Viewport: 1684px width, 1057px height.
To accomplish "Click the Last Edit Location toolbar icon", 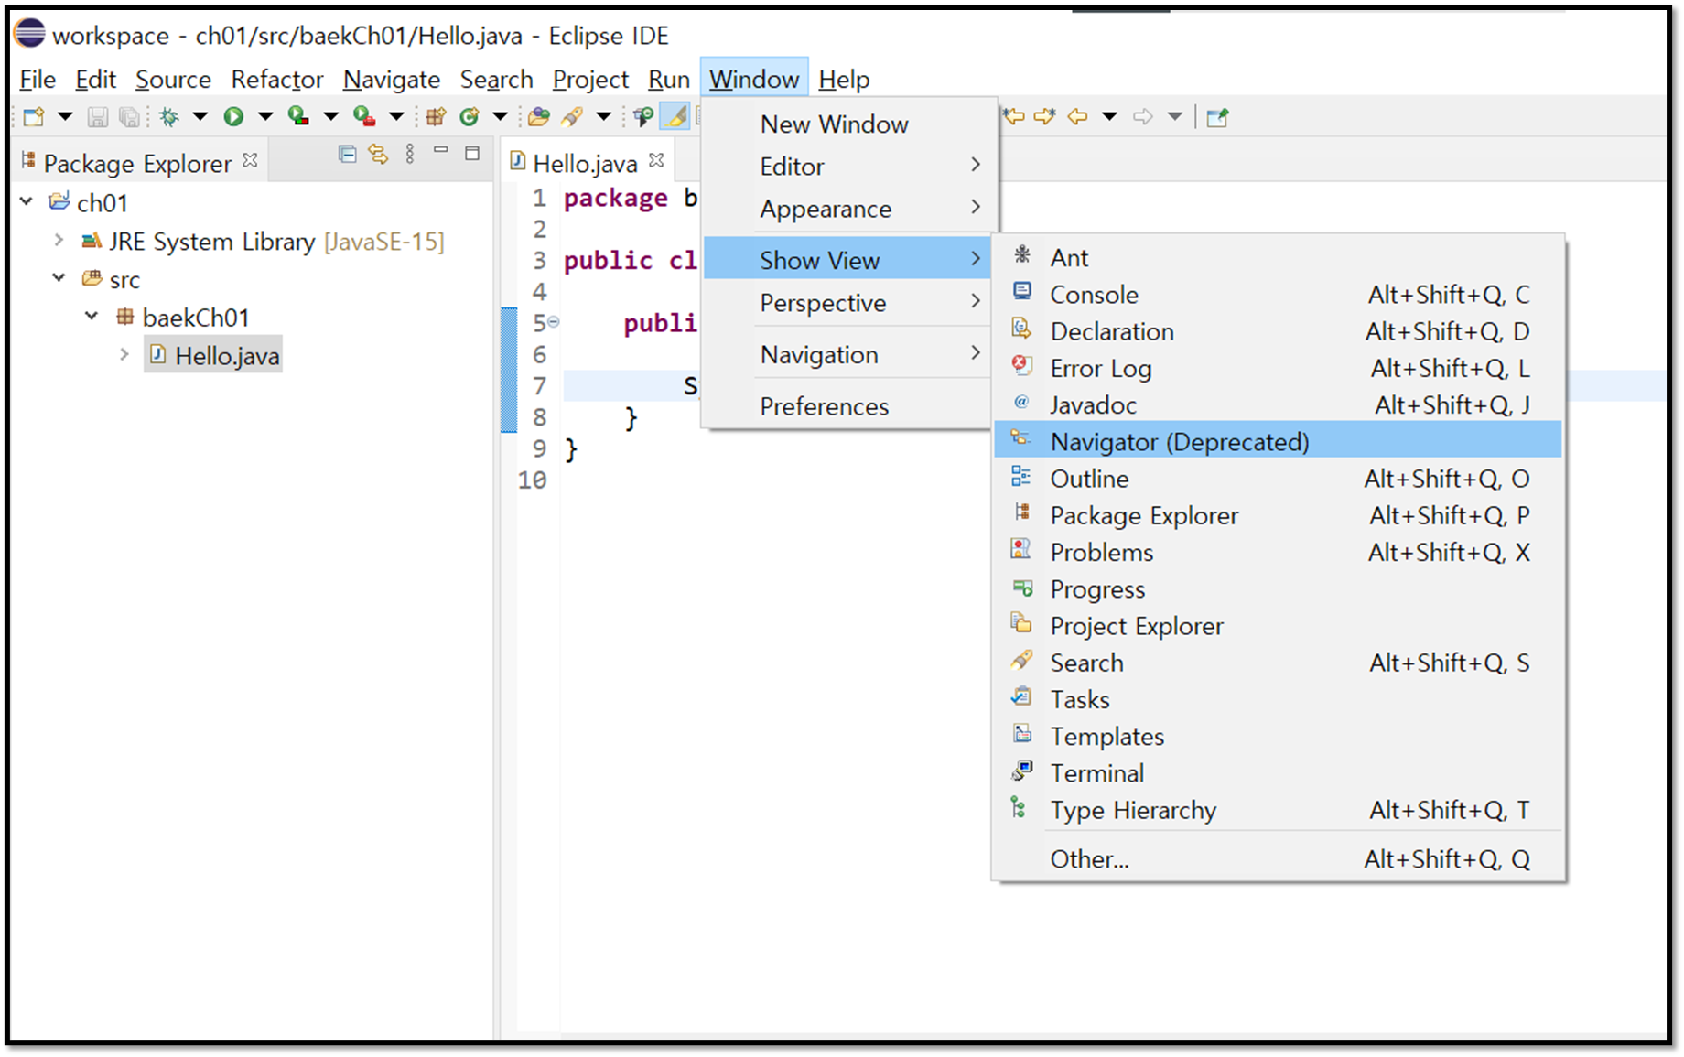I will coord(1013,116).
